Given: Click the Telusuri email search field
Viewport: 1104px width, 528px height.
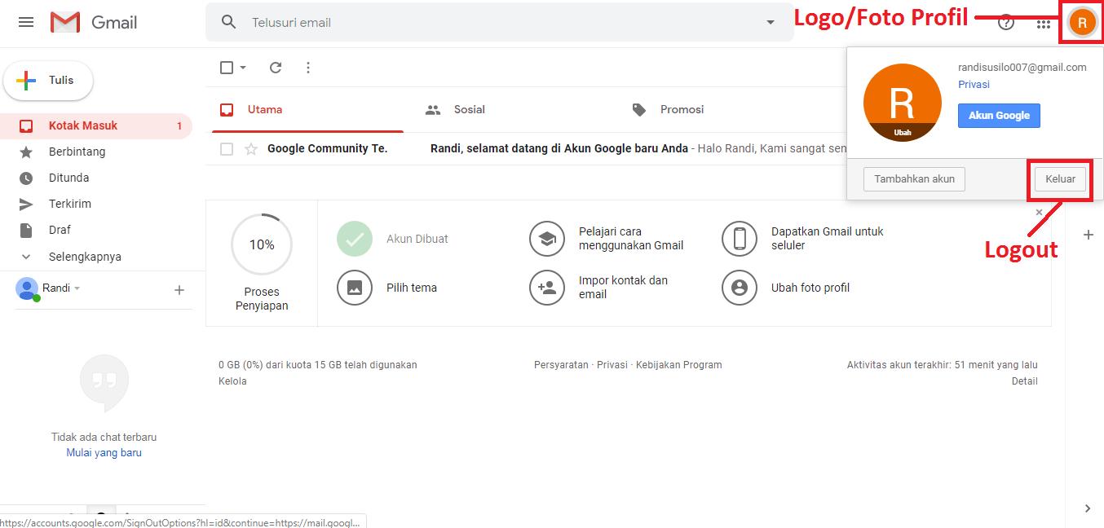Looking at the screenshot, I should point(499,23).
